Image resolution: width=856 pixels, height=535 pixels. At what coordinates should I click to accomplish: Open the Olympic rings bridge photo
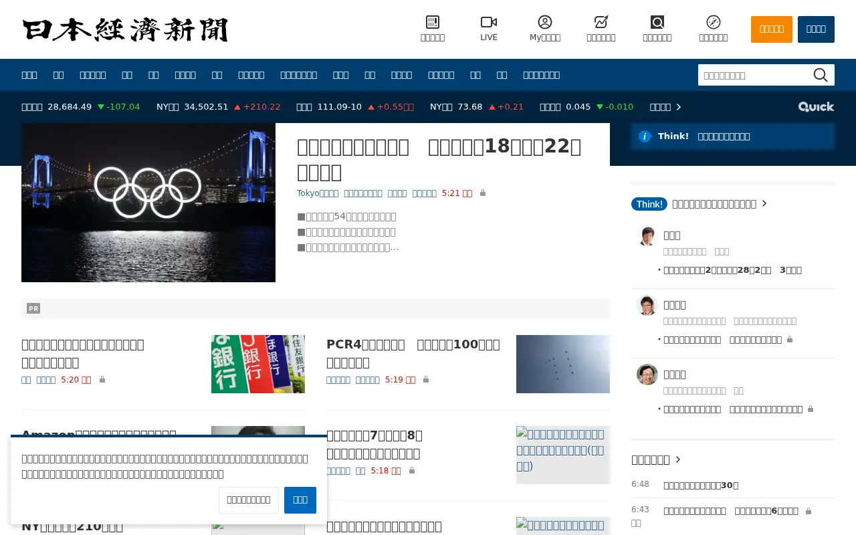click(x=148, y=203)
